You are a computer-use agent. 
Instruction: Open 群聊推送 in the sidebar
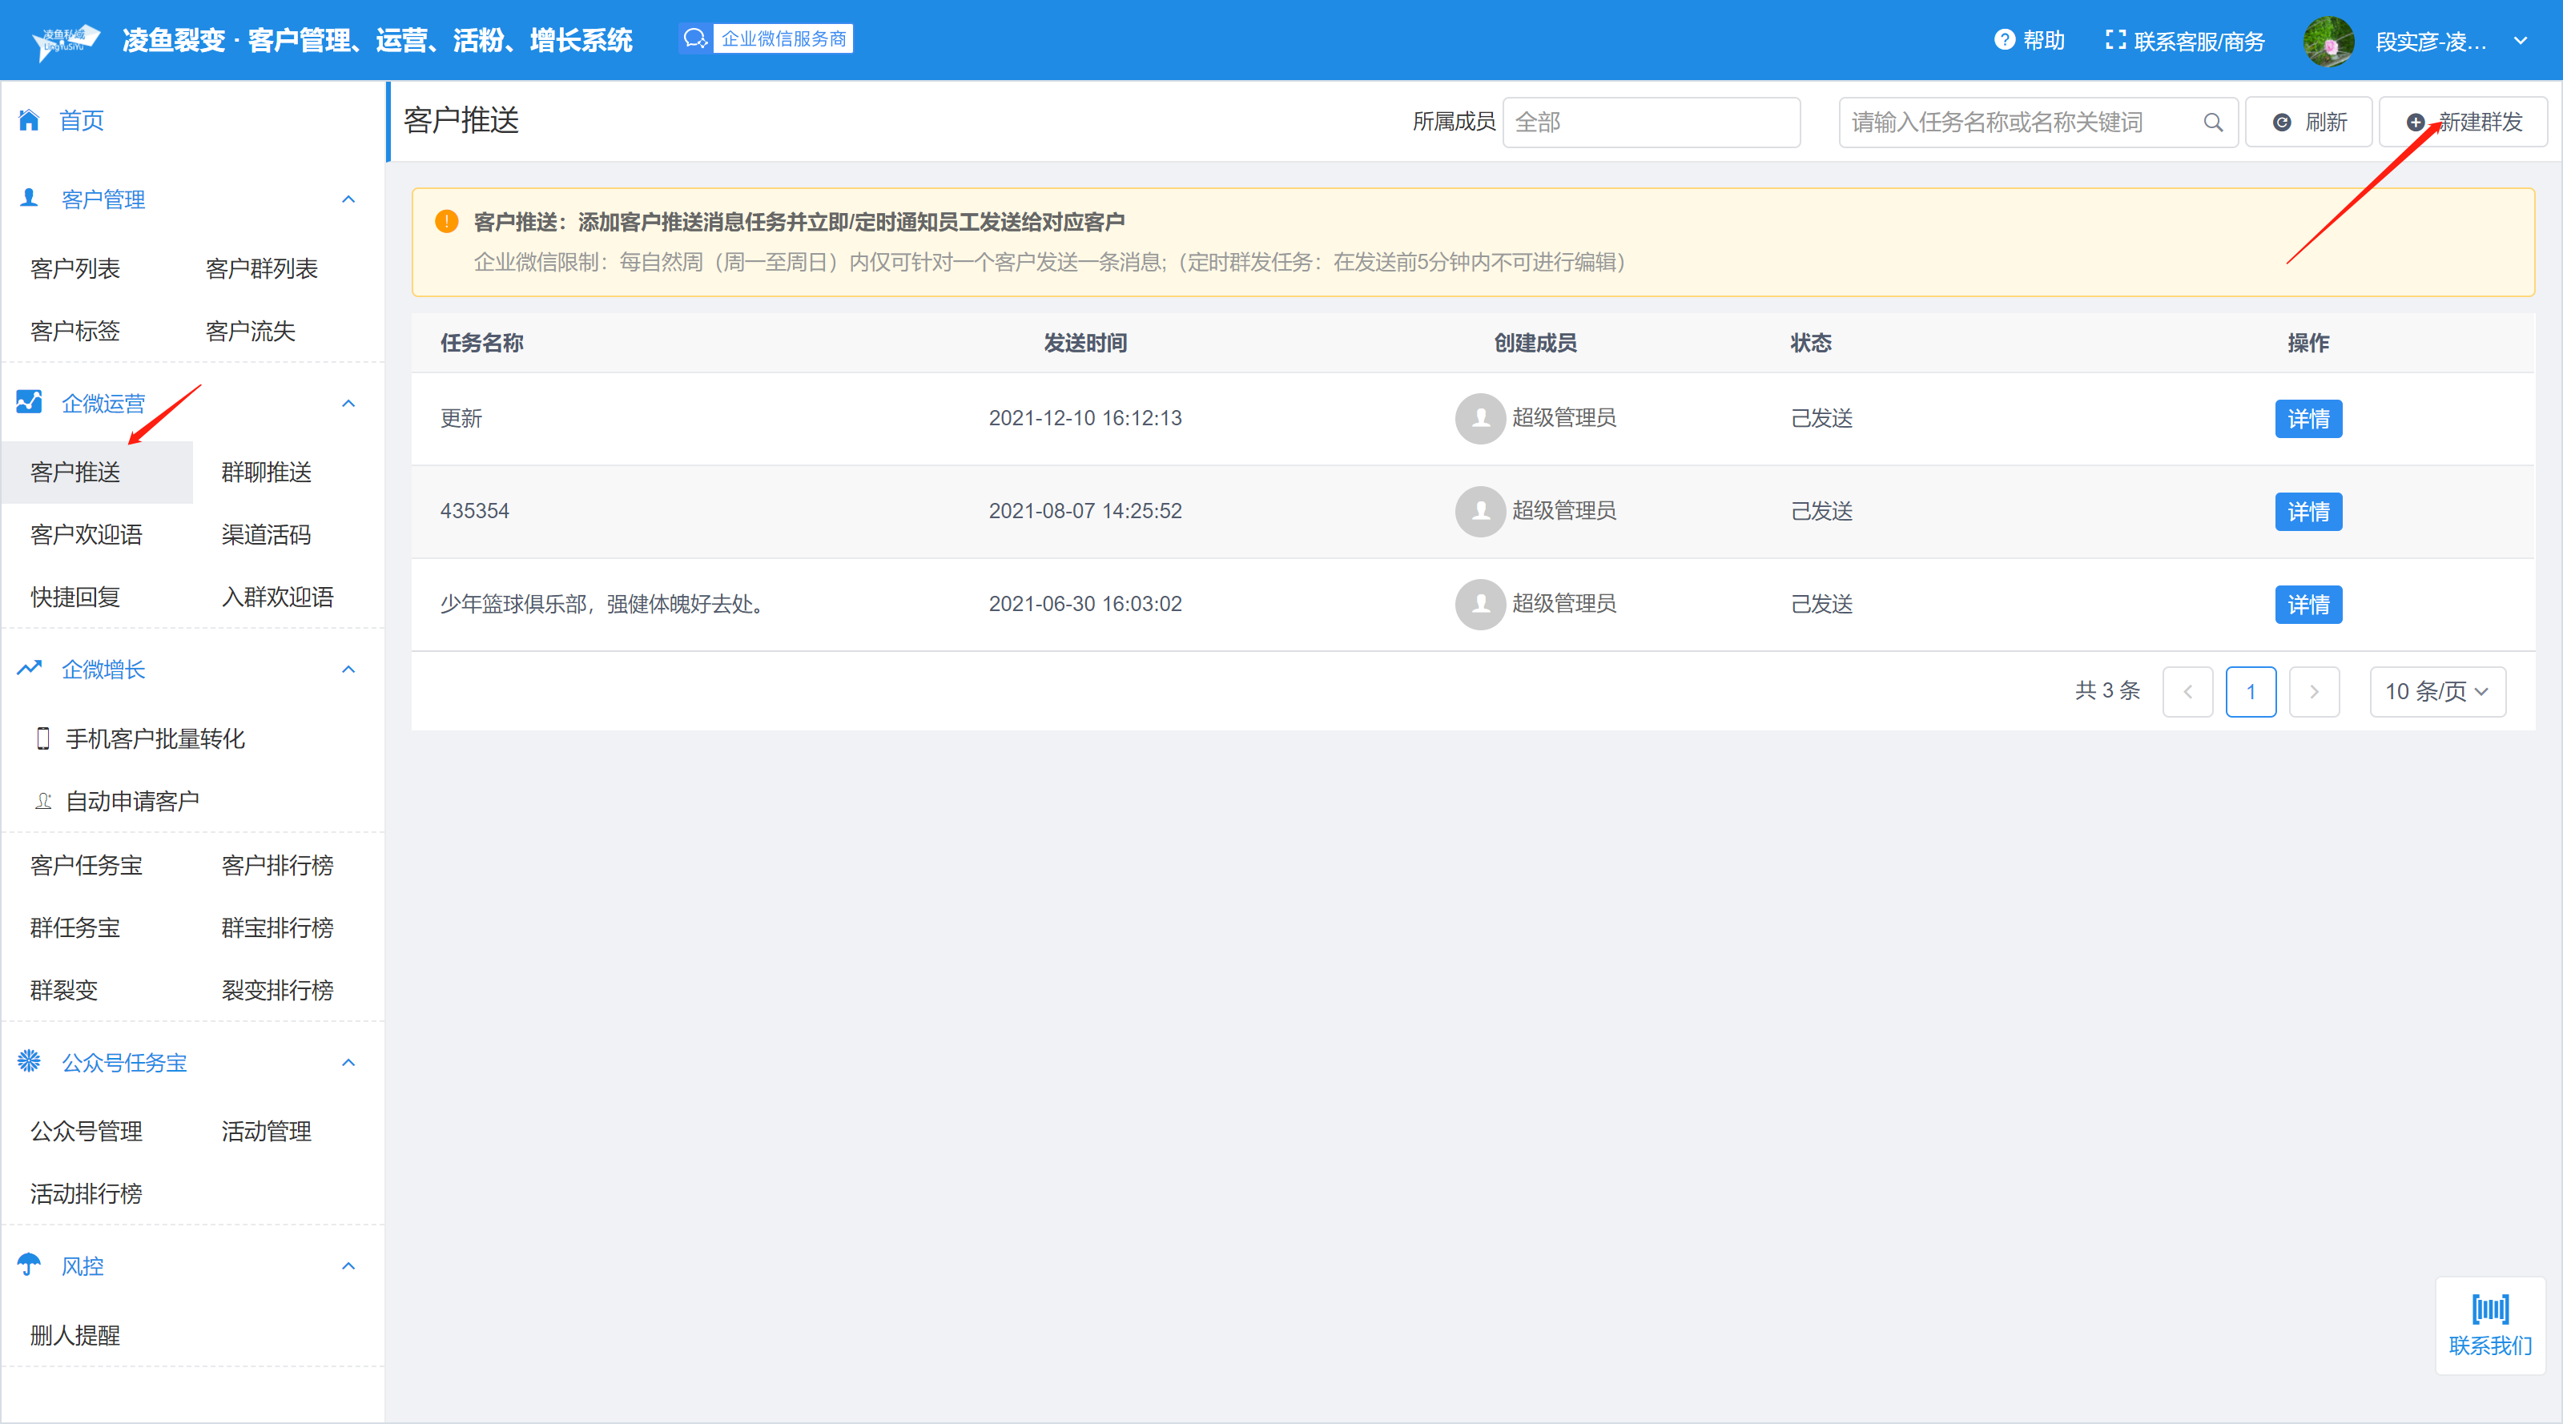click(266, 472)
